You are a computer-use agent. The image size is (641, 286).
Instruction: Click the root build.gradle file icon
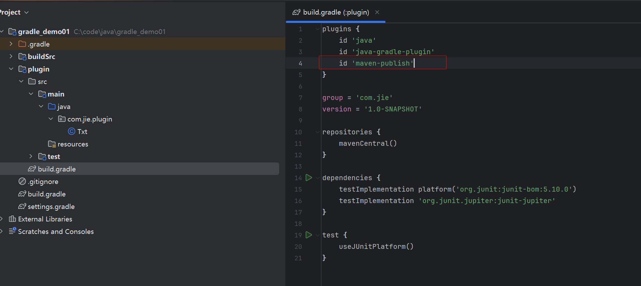point(22,194)
